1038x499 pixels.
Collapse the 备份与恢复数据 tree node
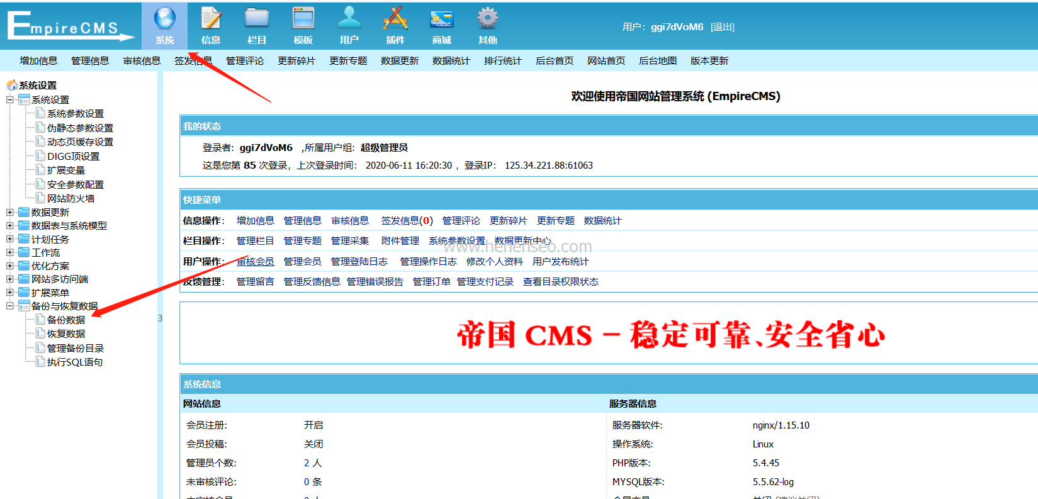9,306
